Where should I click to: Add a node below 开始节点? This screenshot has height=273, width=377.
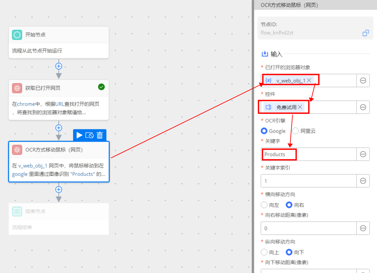[59, 66]
